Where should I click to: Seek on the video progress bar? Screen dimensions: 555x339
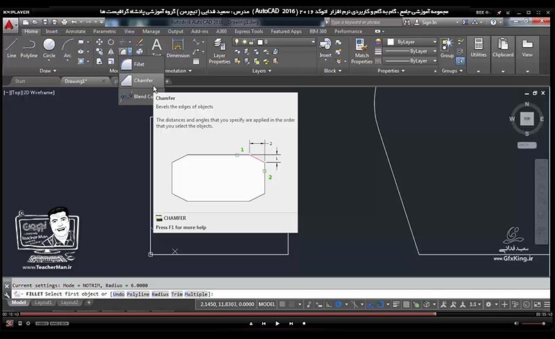click(x=278, y=314)
